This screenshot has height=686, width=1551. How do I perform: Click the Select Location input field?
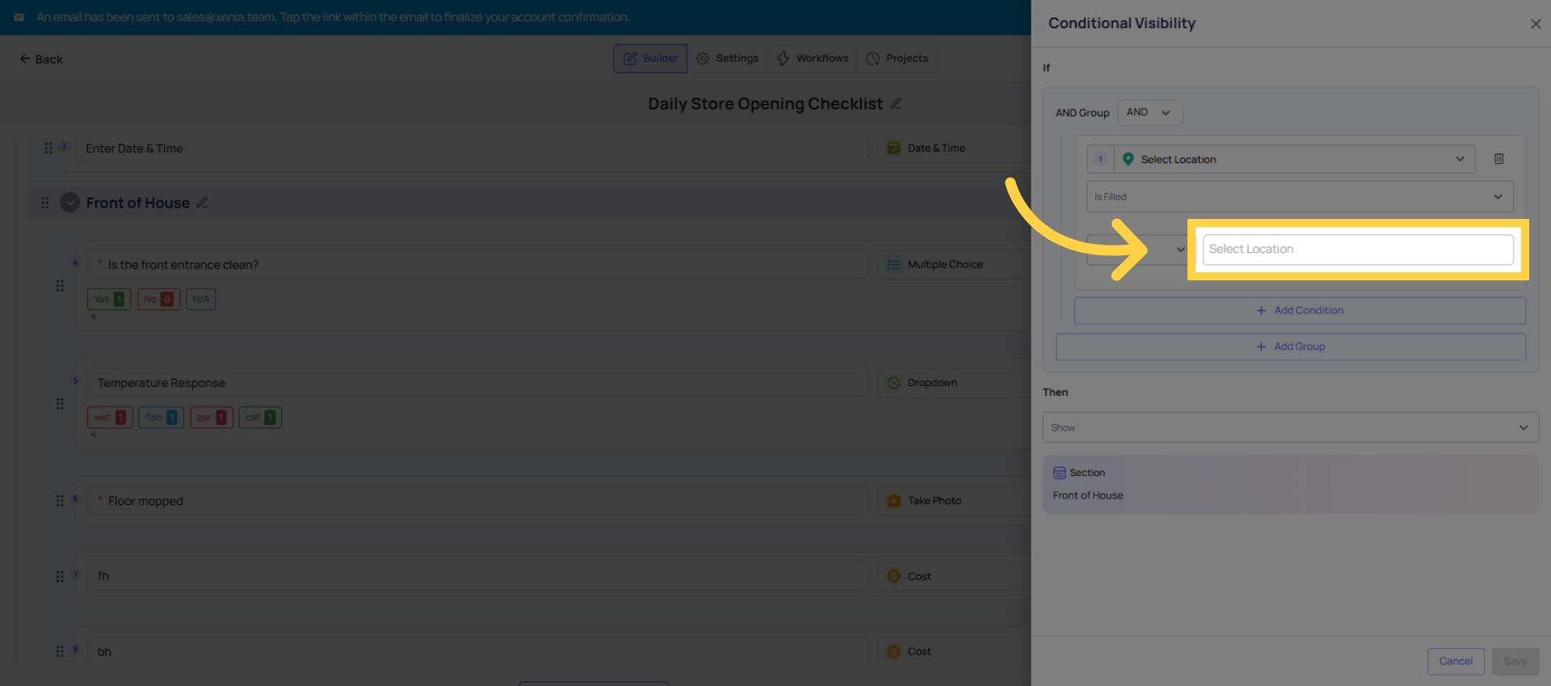[1357, 249]
